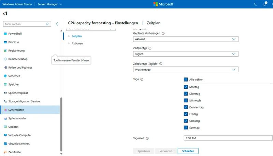Click the settings search field
The height and width of the screenshot is (156, 273).
click(91, 29)
